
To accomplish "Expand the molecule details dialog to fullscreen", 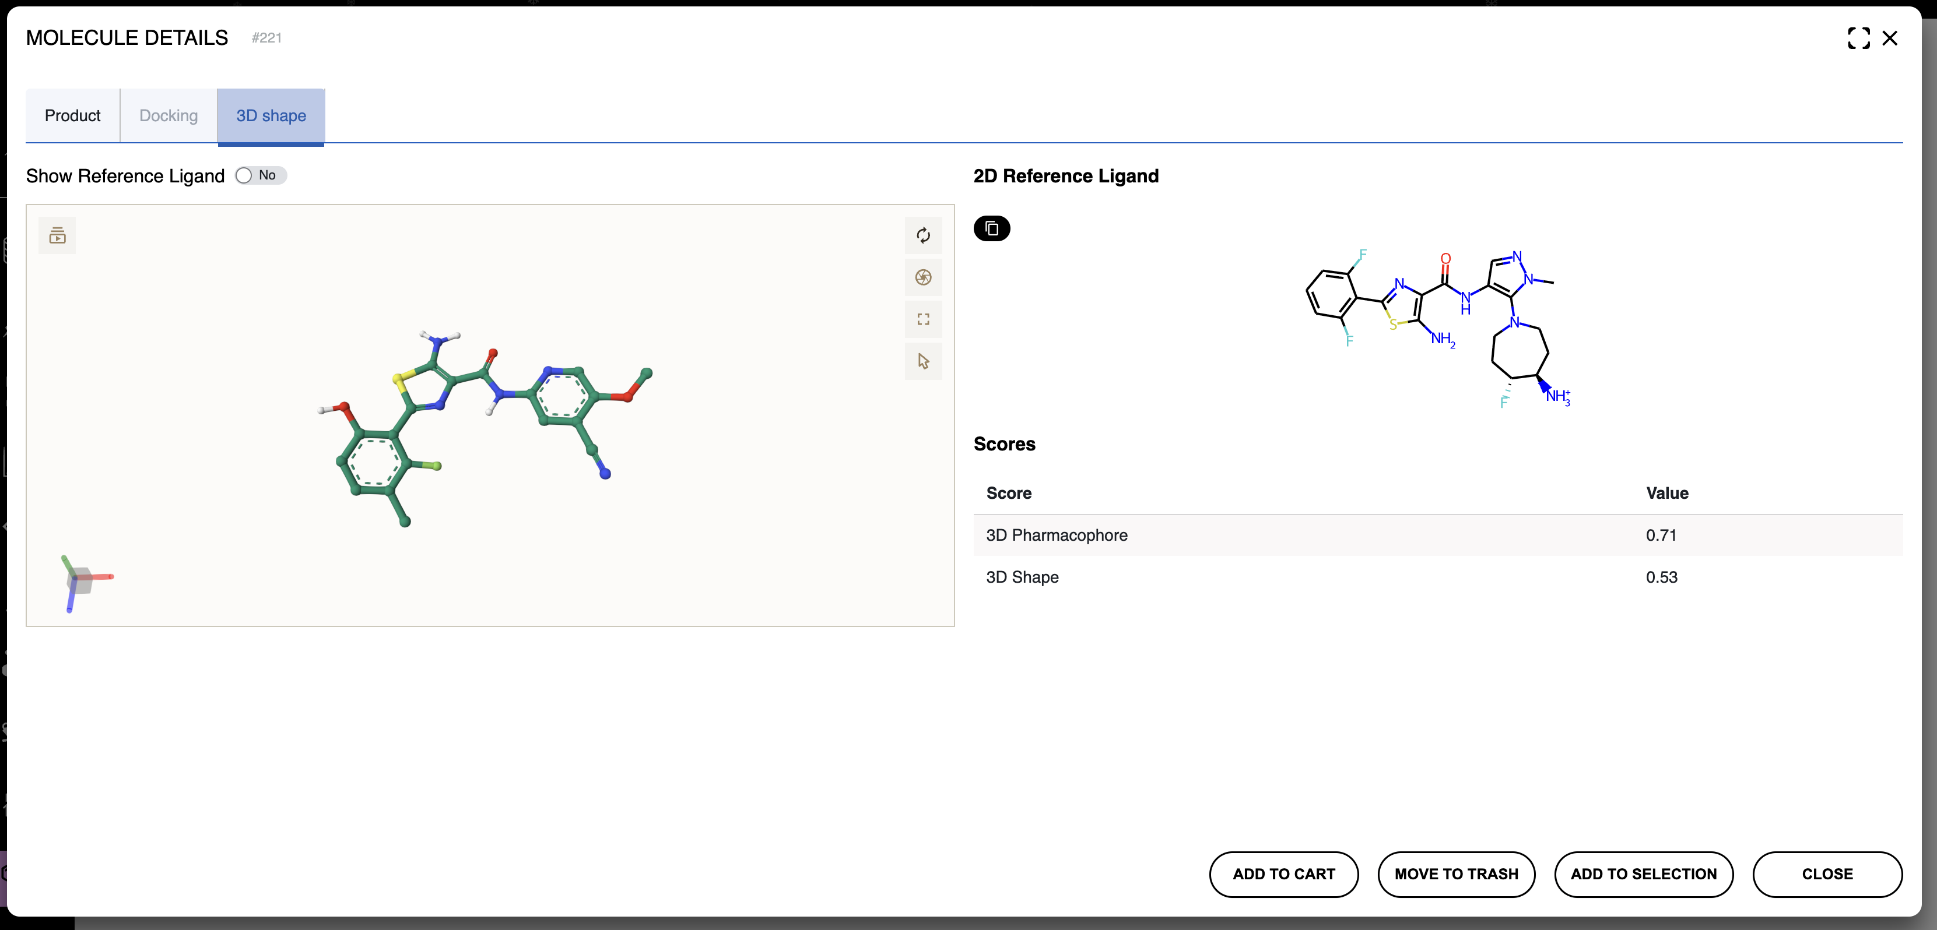I will [x=1858, y=38].
